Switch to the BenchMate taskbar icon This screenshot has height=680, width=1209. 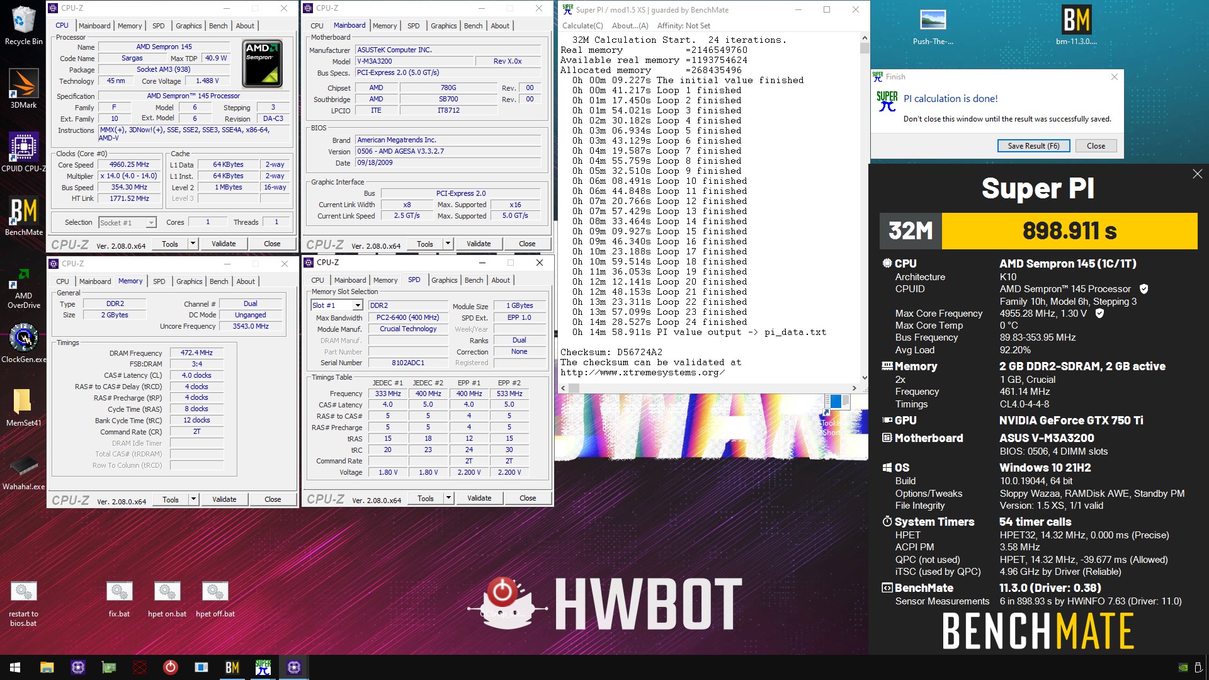(x=232, y=667)
